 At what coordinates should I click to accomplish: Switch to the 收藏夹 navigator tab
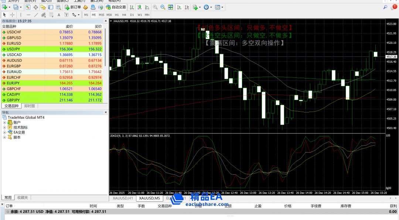click(22, 198)
